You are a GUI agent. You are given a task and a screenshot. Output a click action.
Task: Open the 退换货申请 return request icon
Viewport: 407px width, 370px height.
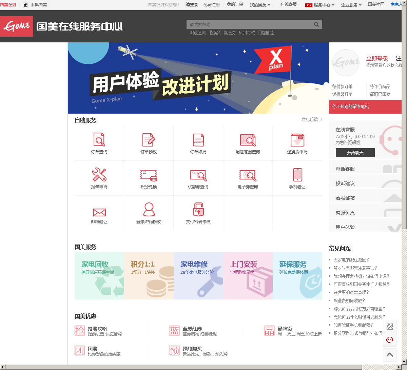[297, 140]
